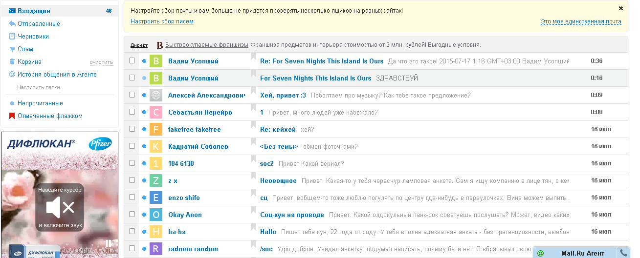This screenshot has width=640, height=258.
Task: Flag the Hallo message from ha-ha
Action: click(254, 230)
